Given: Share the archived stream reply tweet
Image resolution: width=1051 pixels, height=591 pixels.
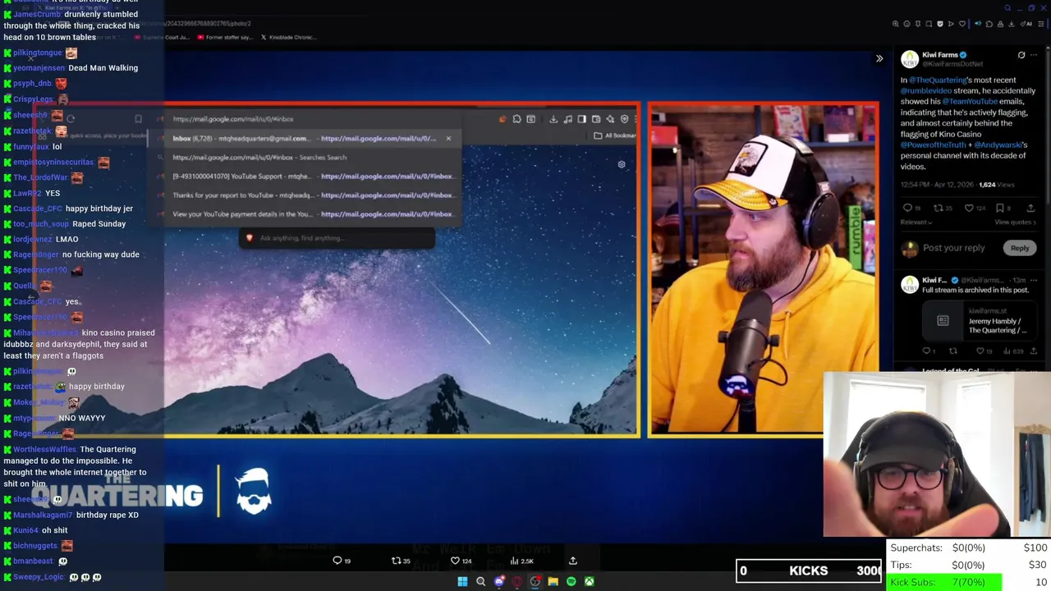Looking at the screenshot, I should [x=1034, y=351].
